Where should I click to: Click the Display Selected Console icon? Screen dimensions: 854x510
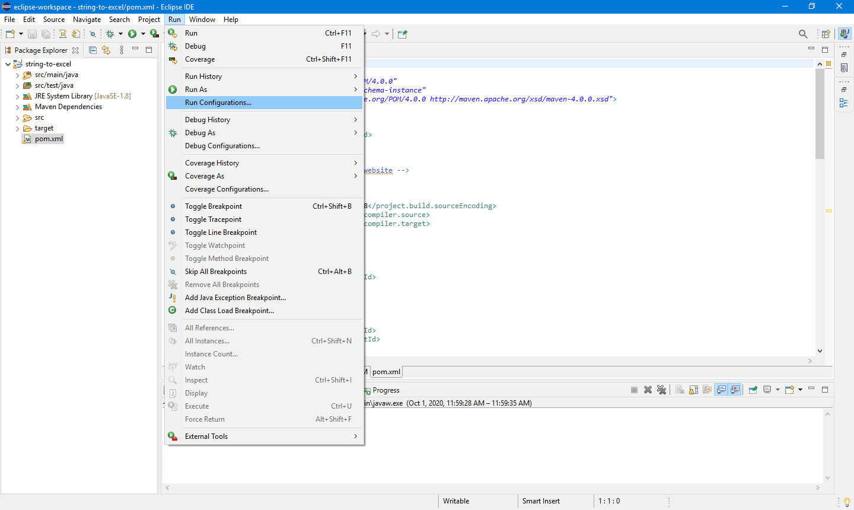pos(767,390)
